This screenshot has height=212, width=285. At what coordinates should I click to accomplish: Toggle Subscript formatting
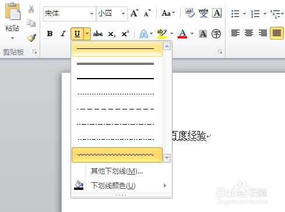click(112, 34)
